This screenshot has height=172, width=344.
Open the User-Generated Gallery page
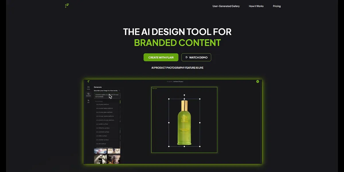coord(226,6)
